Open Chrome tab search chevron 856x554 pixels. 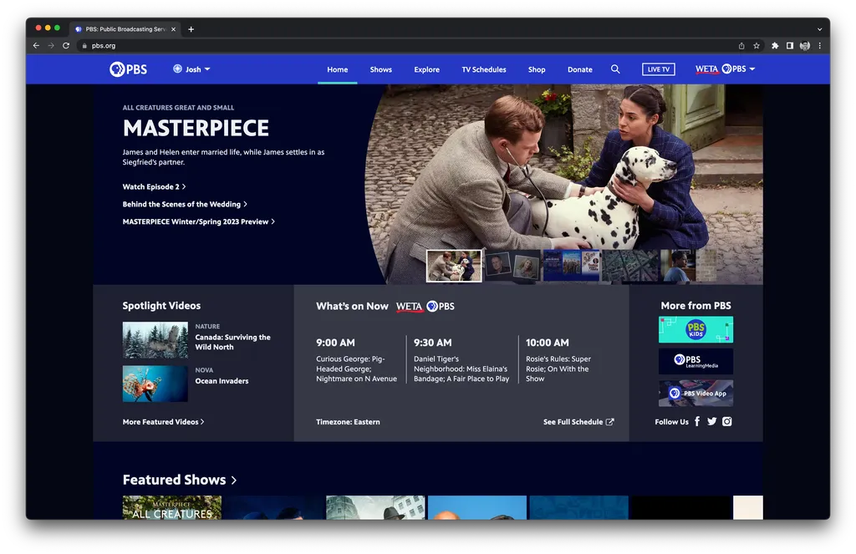(819, 29)
